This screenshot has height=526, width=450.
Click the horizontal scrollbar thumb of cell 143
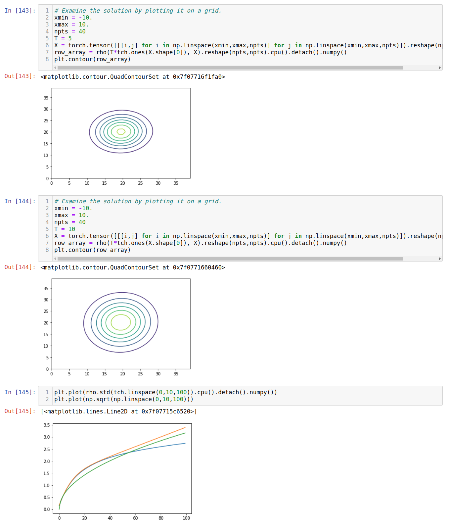coord(230,68)
